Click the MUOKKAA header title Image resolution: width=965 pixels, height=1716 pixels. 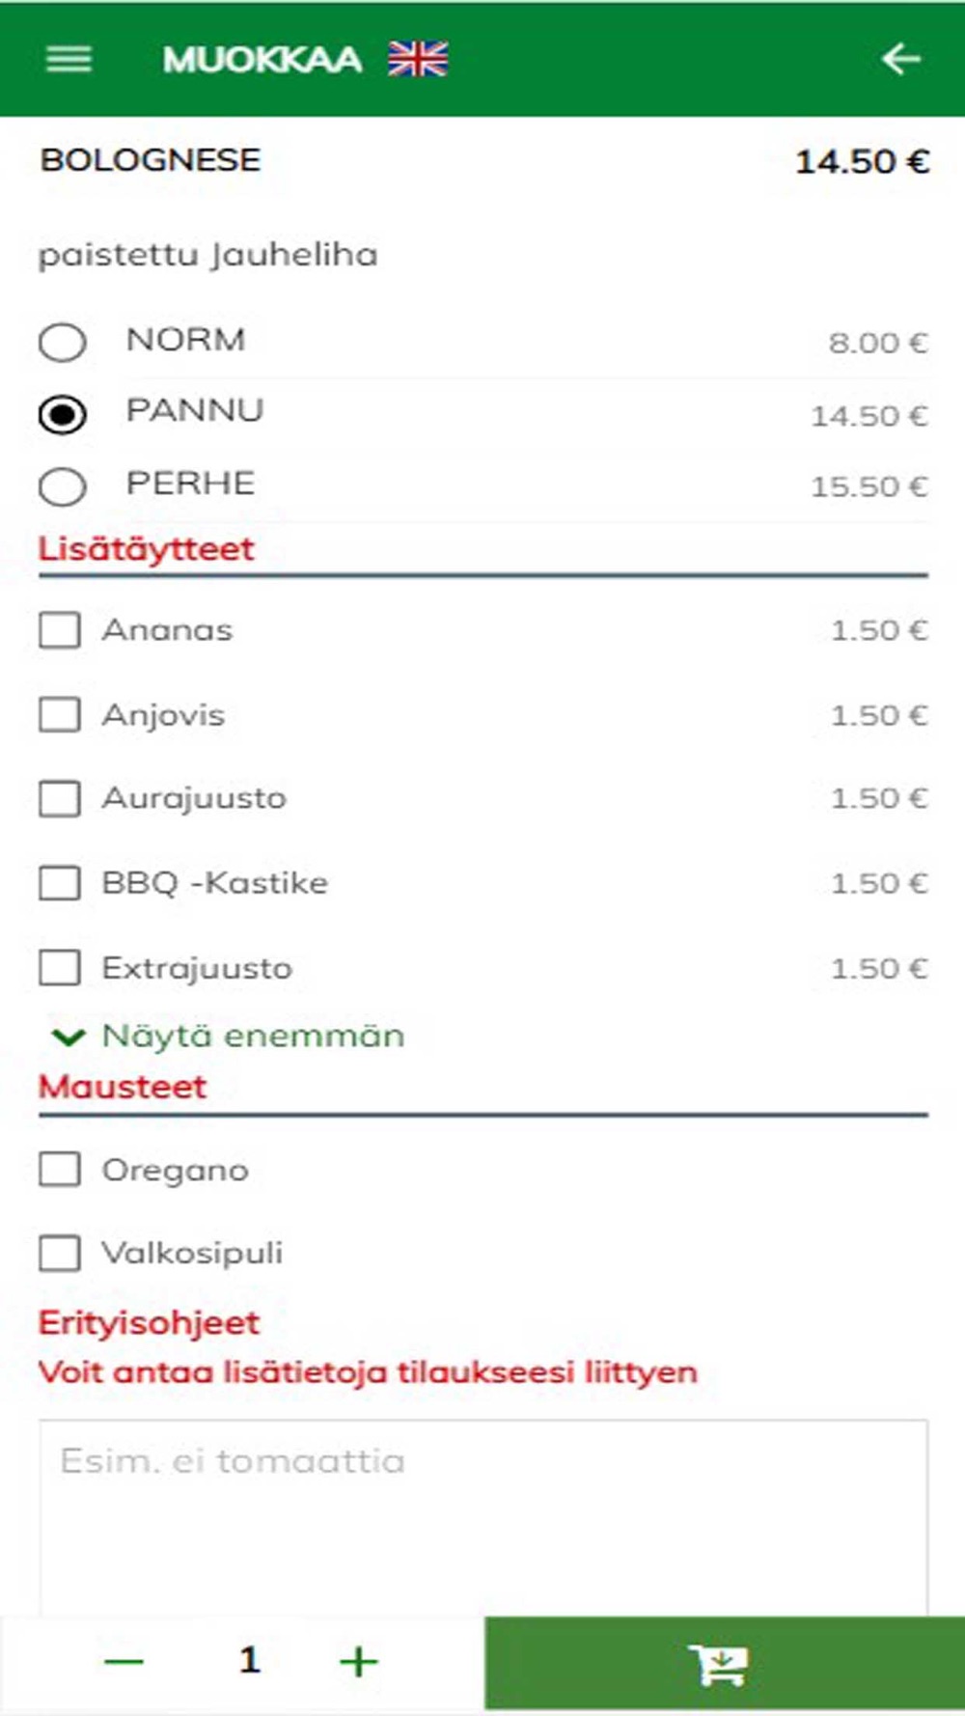[262, 60]
